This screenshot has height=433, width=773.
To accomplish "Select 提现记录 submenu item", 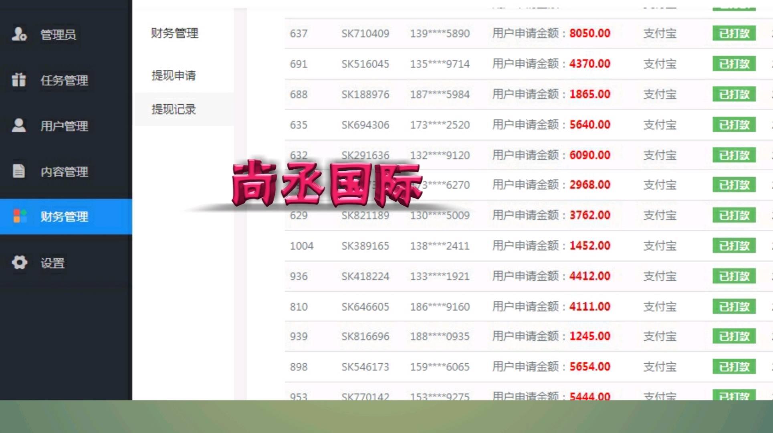I will (174, 109).
